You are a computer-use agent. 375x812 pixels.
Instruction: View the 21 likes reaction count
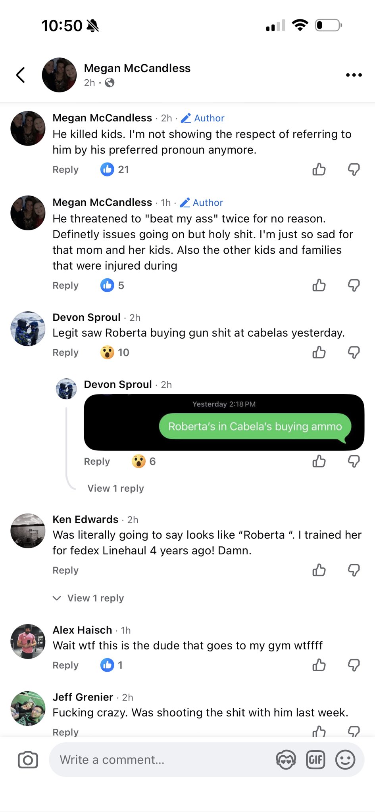(x=115, y=170)
